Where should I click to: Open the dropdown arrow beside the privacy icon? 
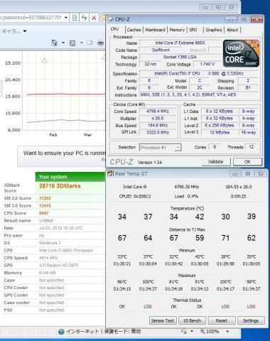(192, 331)
